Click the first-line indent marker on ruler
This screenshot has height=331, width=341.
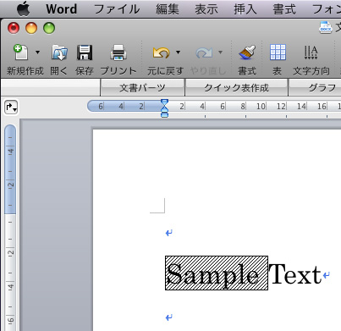click(x=164, y=102)
